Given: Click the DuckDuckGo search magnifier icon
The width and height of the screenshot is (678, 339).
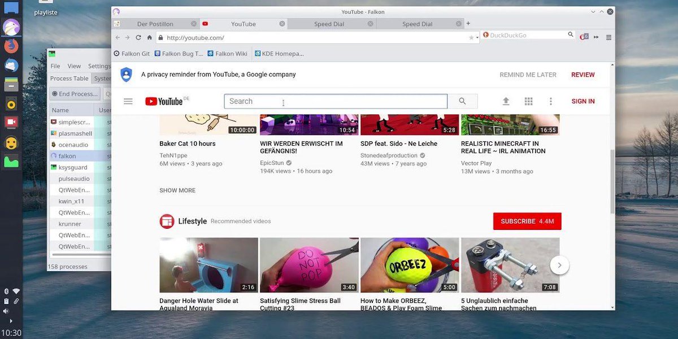Looking at the screenshot, I should click(x=571, y=35).
